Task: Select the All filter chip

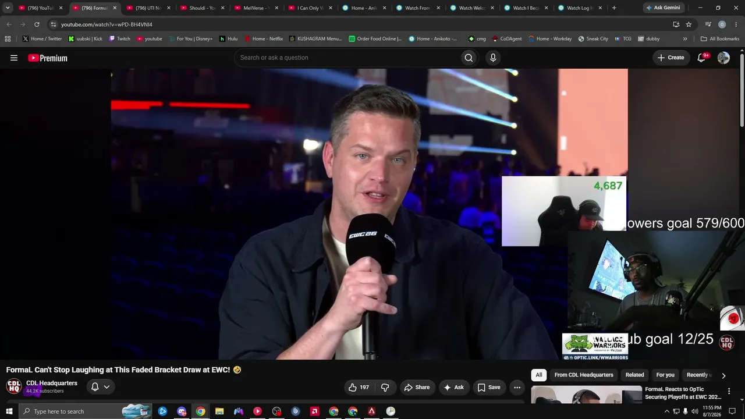Action: coord(539,375)
